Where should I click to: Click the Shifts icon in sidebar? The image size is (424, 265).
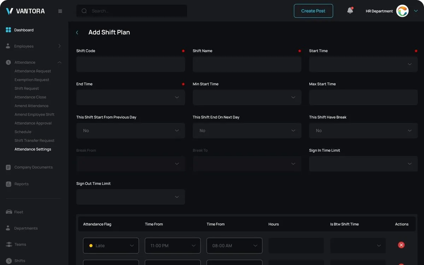[8, 260]
